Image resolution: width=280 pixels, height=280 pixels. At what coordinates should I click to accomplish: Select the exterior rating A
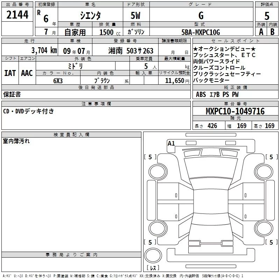[x=261, y=32]
